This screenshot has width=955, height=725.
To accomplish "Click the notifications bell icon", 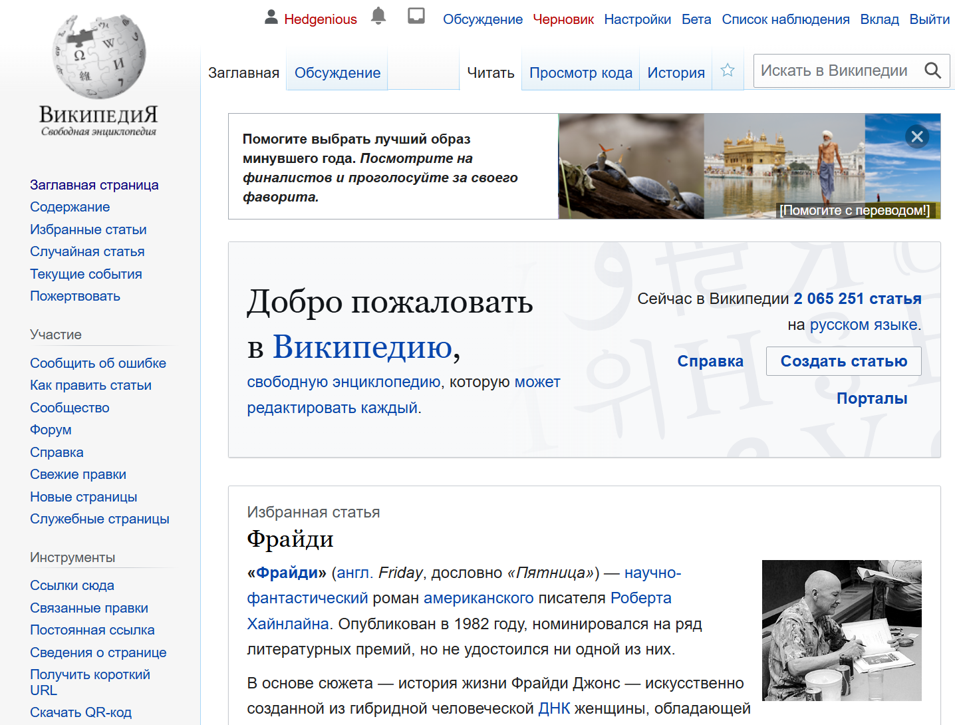I will (378, 17).
